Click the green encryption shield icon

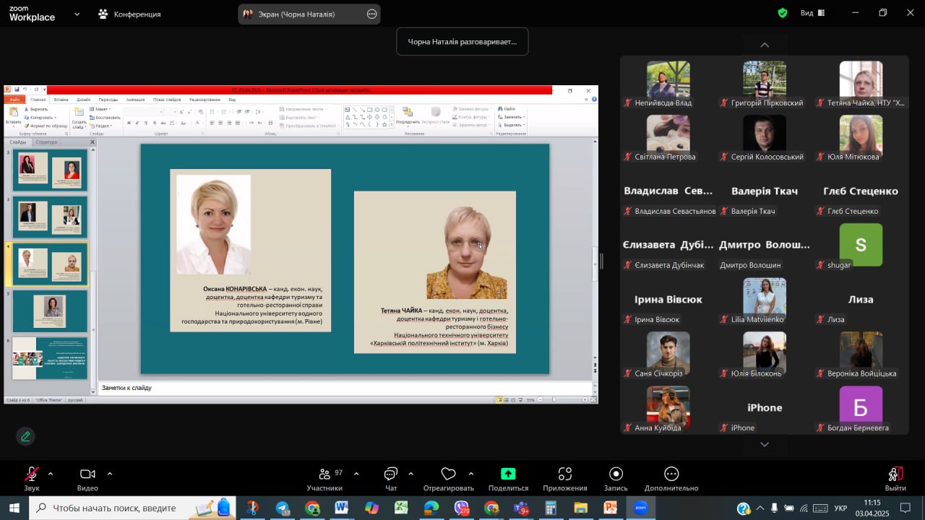(783, 13)
